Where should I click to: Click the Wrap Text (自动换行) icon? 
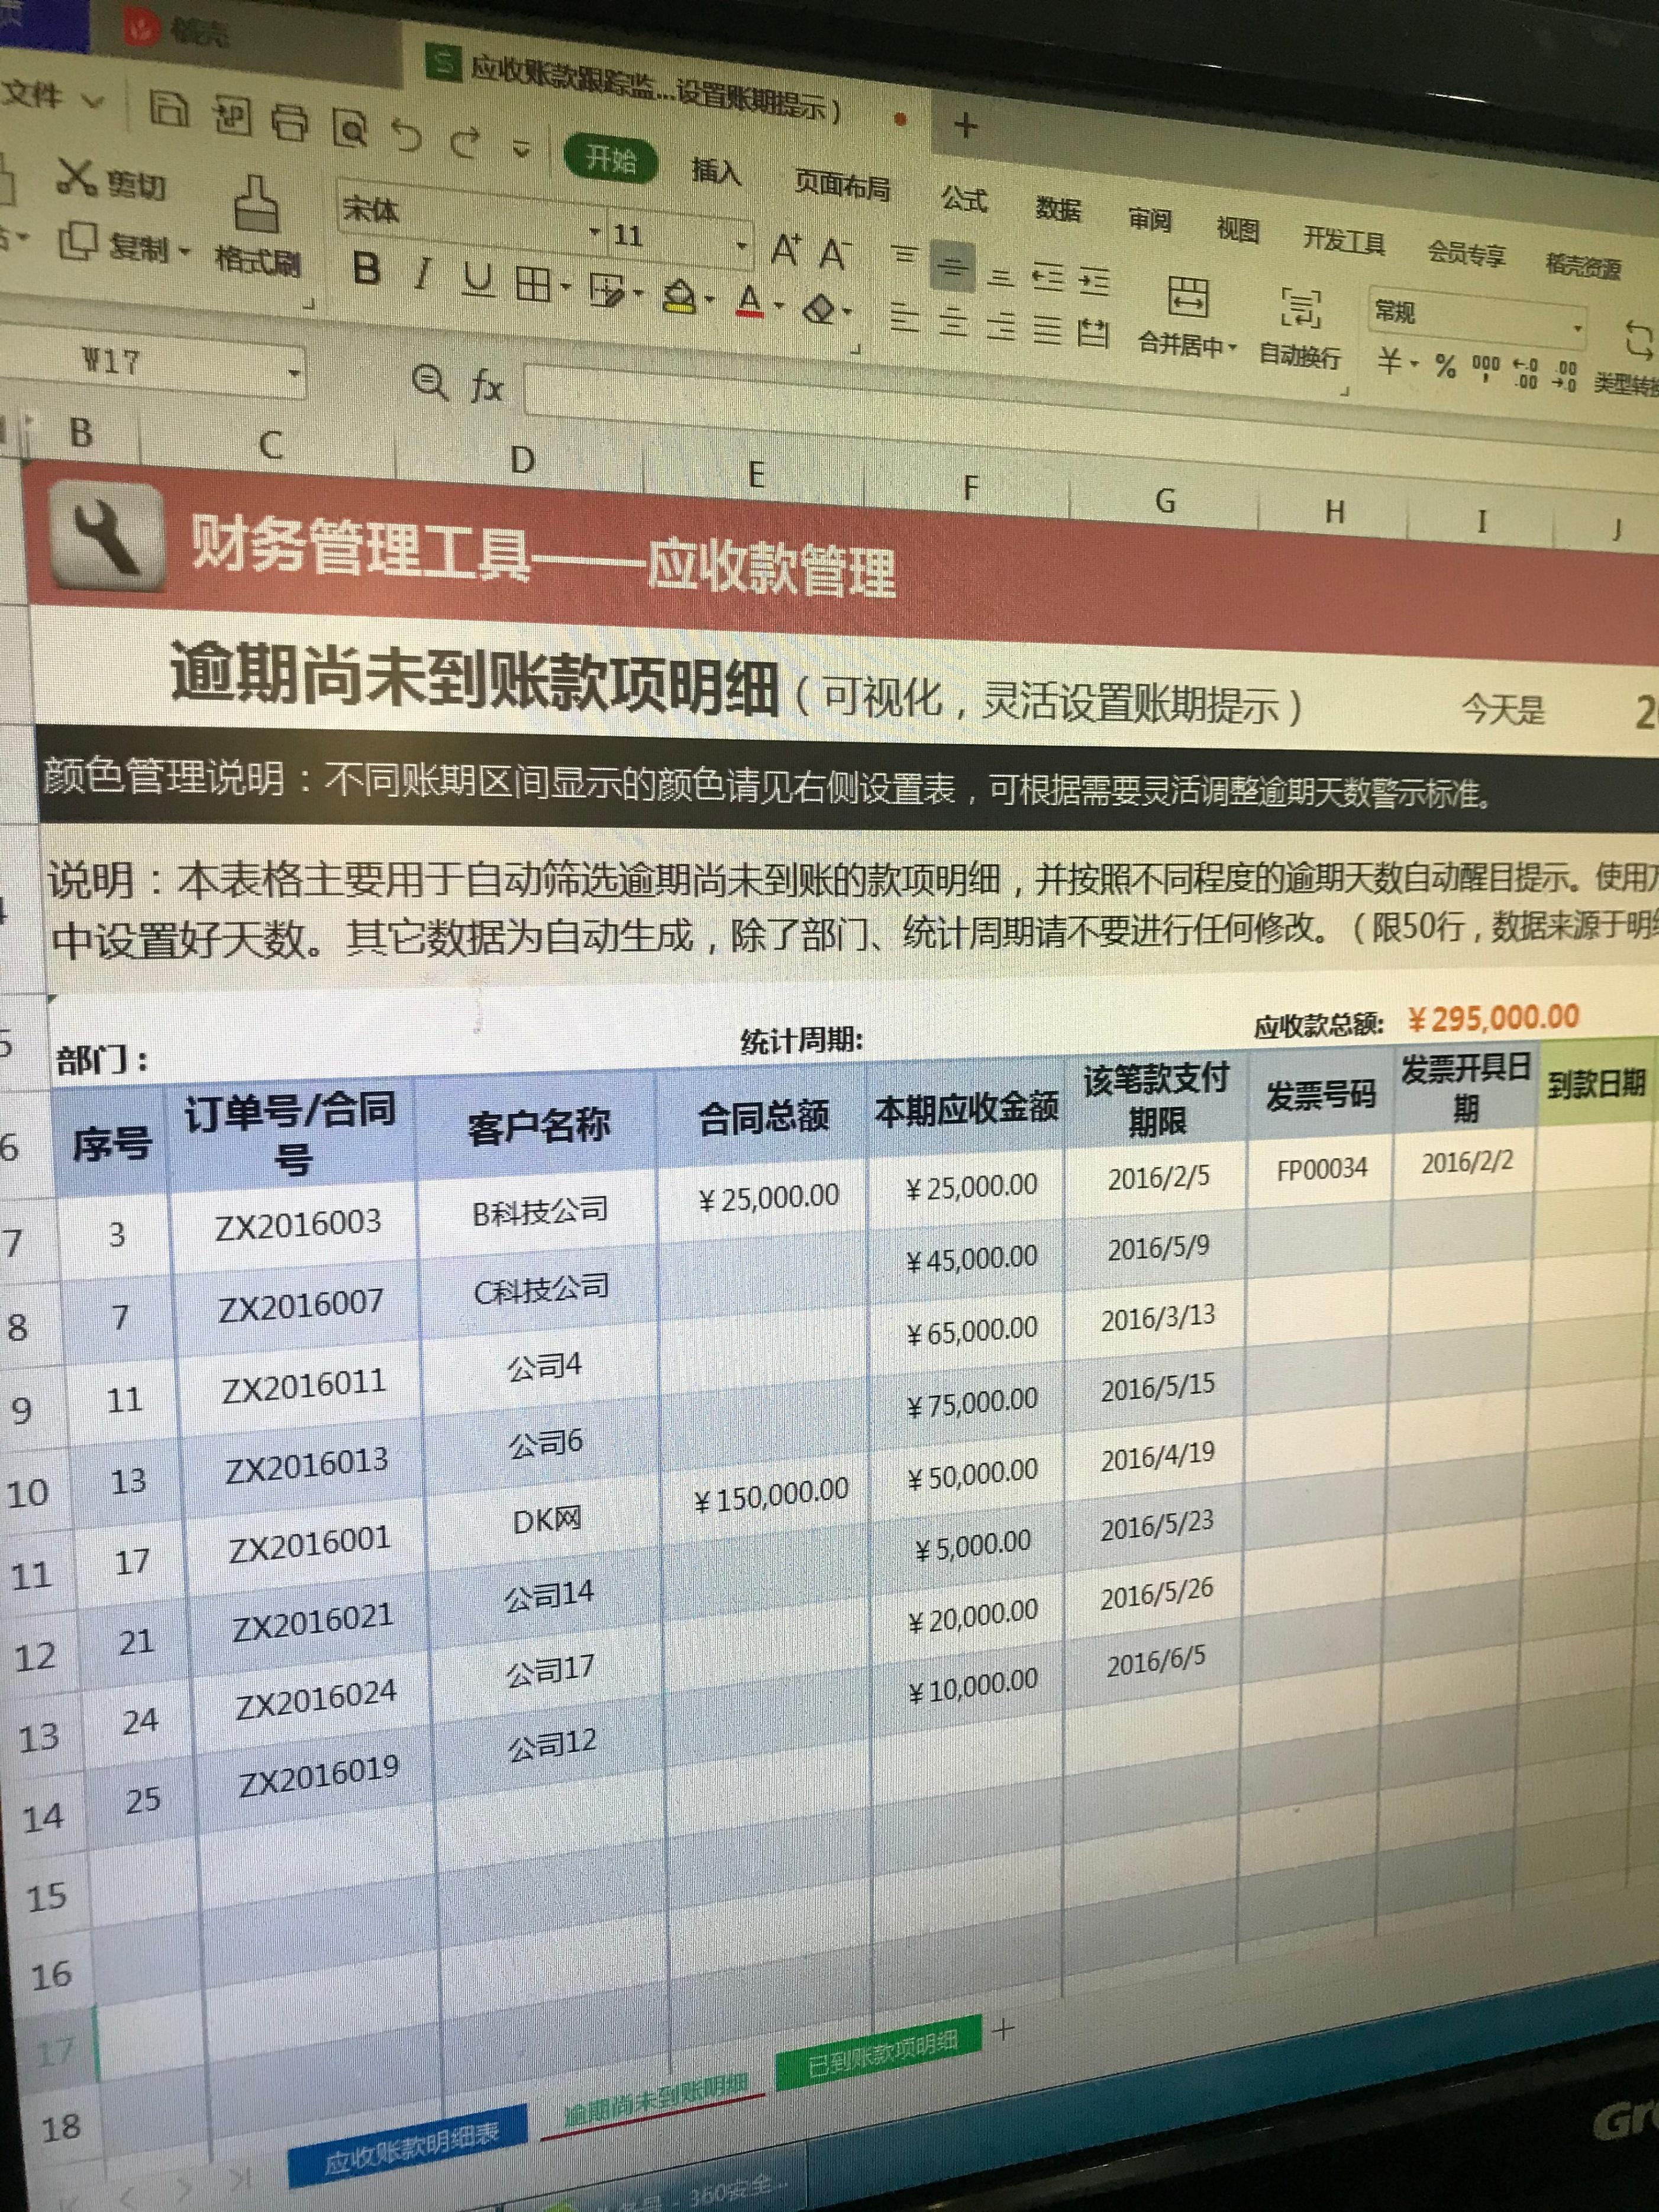click(x=1301, y=308)
